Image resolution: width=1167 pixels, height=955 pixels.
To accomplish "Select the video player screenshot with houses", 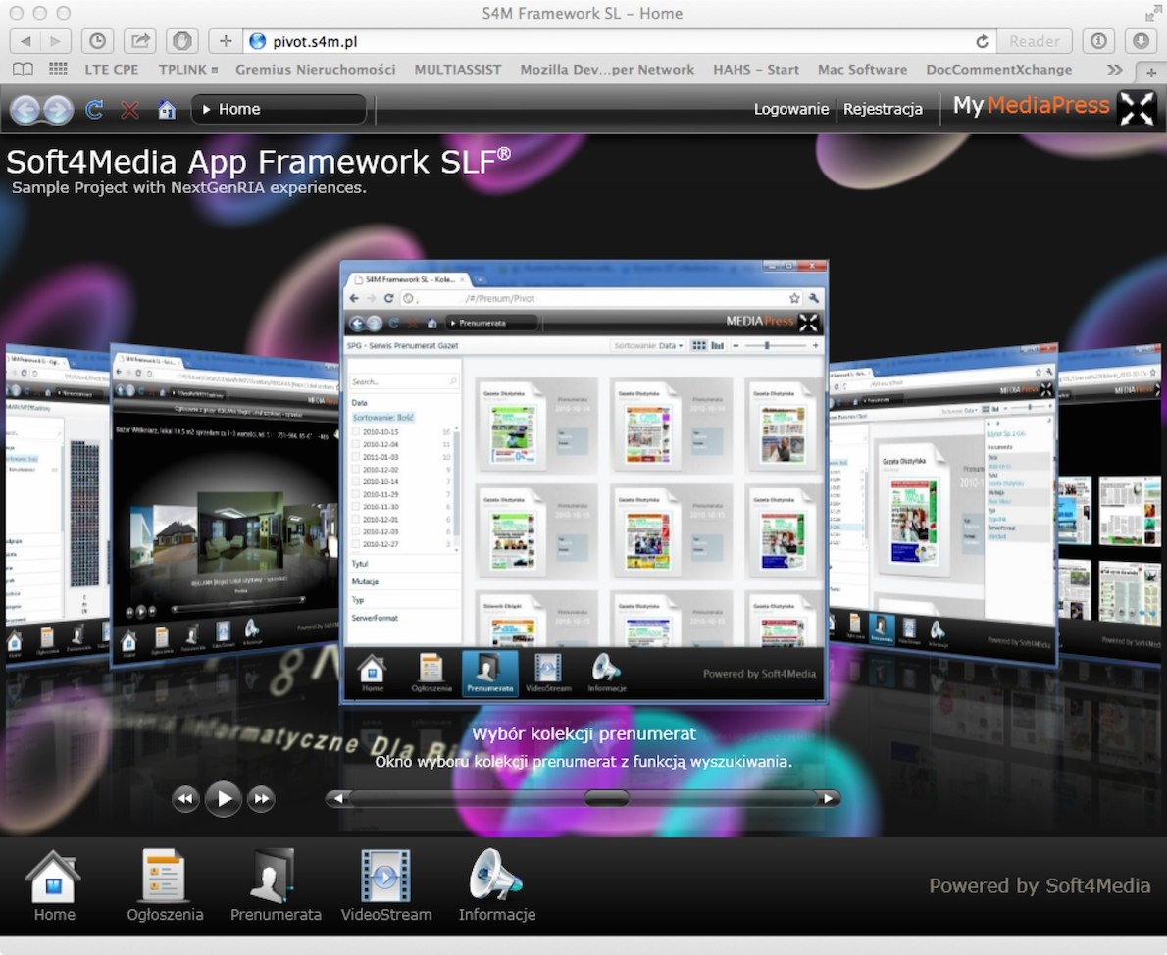I will pyautogui.click(x=226, y=505).
